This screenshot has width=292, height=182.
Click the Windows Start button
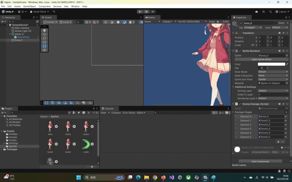79,177
